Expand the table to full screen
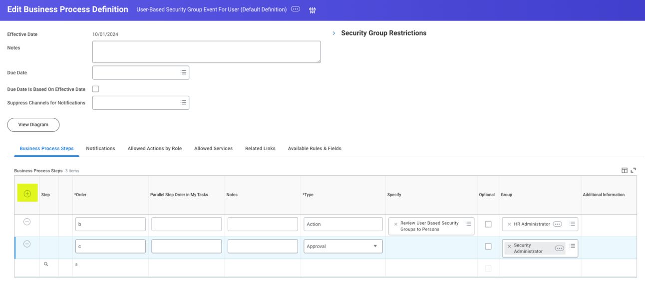The width and height of the screenshot is (645, 284). 633,170
